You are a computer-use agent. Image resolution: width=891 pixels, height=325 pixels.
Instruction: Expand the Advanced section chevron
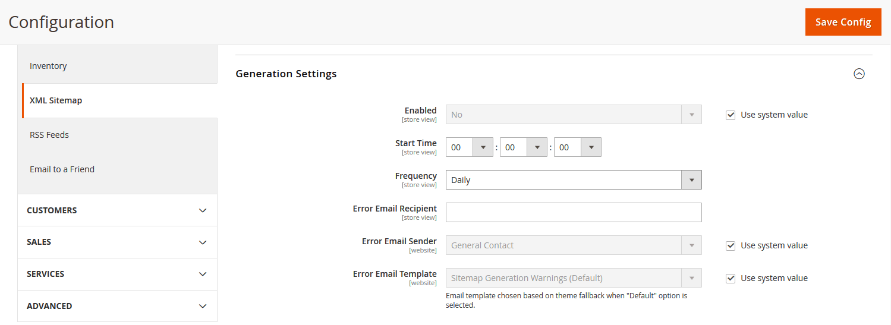[x=203, y=306]
